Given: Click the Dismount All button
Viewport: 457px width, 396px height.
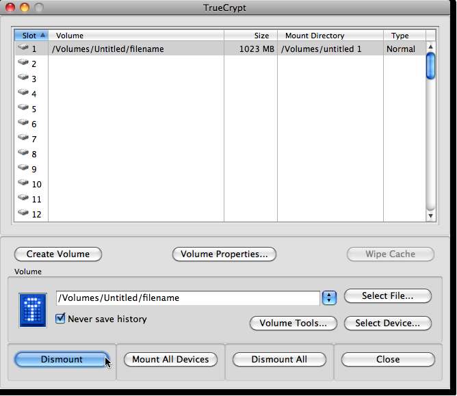Looking at the screenshot, I should pos(279,359).
